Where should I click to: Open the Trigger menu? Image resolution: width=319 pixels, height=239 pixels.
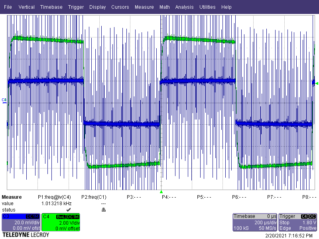[76, 7]
